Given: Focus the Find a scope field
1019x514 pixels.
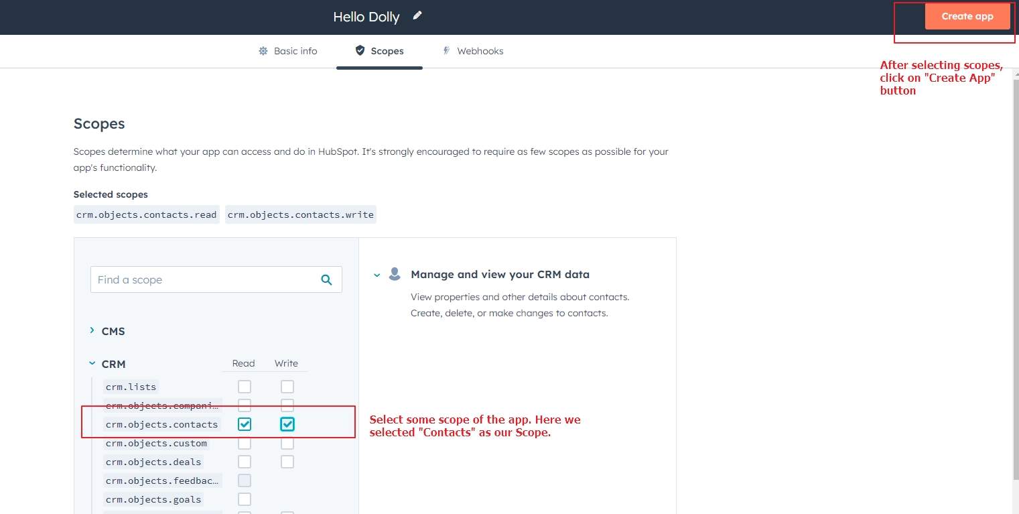Looking at the screenshot, I should coord(216,279).
